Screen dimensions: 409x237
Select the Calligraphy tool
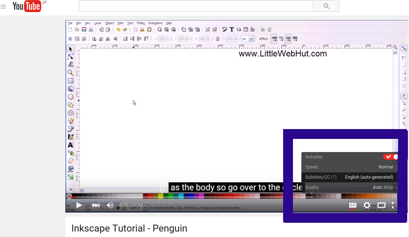point(70,137)
